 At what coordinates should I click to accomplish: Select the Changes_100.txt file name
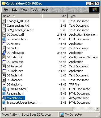coord(18,21)
